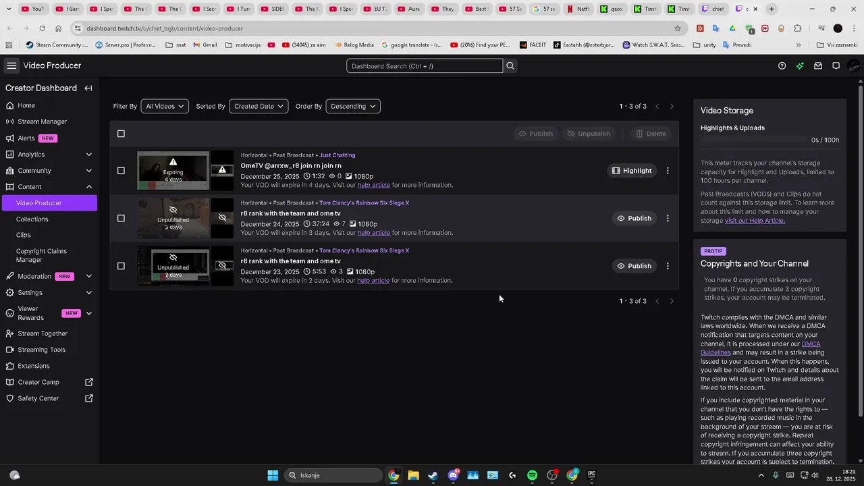Screen dimensions: 864x486
Task: Collapse the Content sidebar section
Action: (x=89, y=187)
